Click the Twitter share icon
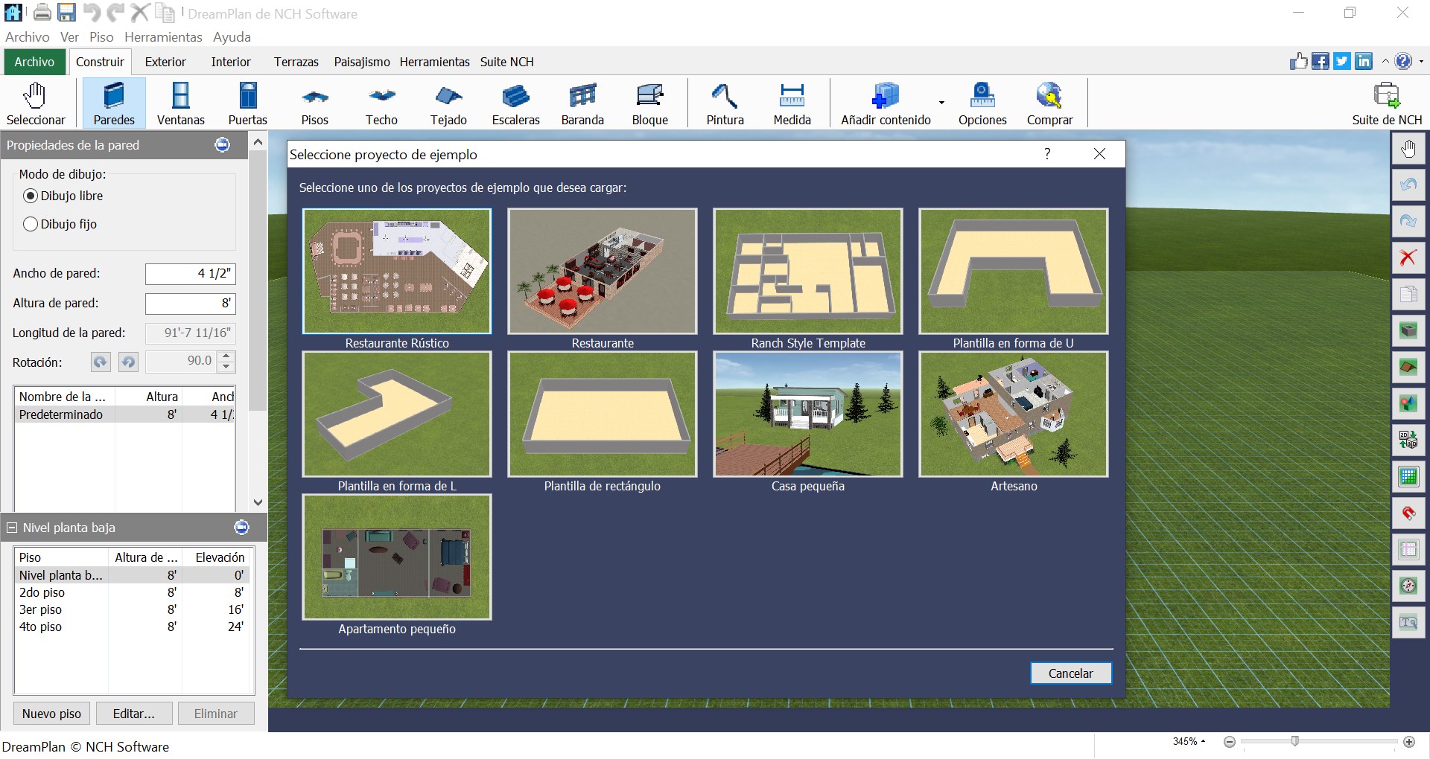Viewport: 1430px width, 759px height. coord(1342,62)
